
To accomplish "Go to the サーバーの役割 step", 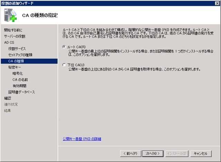I will pos(15,36).
